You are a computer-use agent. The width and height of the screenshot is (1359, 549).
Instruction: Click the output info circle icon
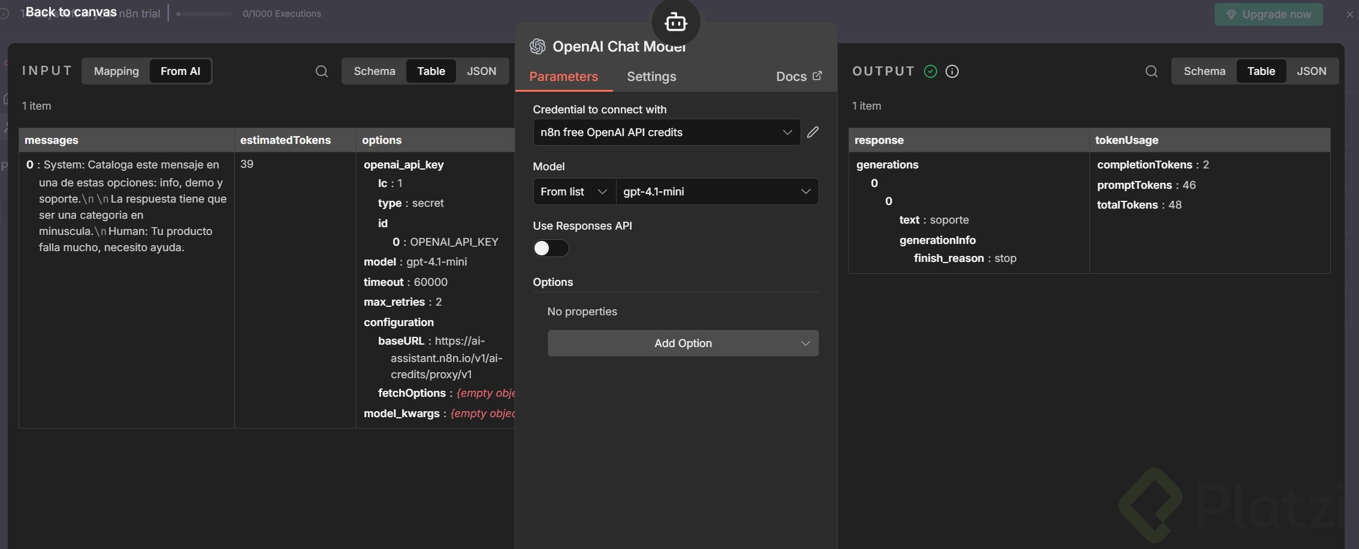point(952,71)
